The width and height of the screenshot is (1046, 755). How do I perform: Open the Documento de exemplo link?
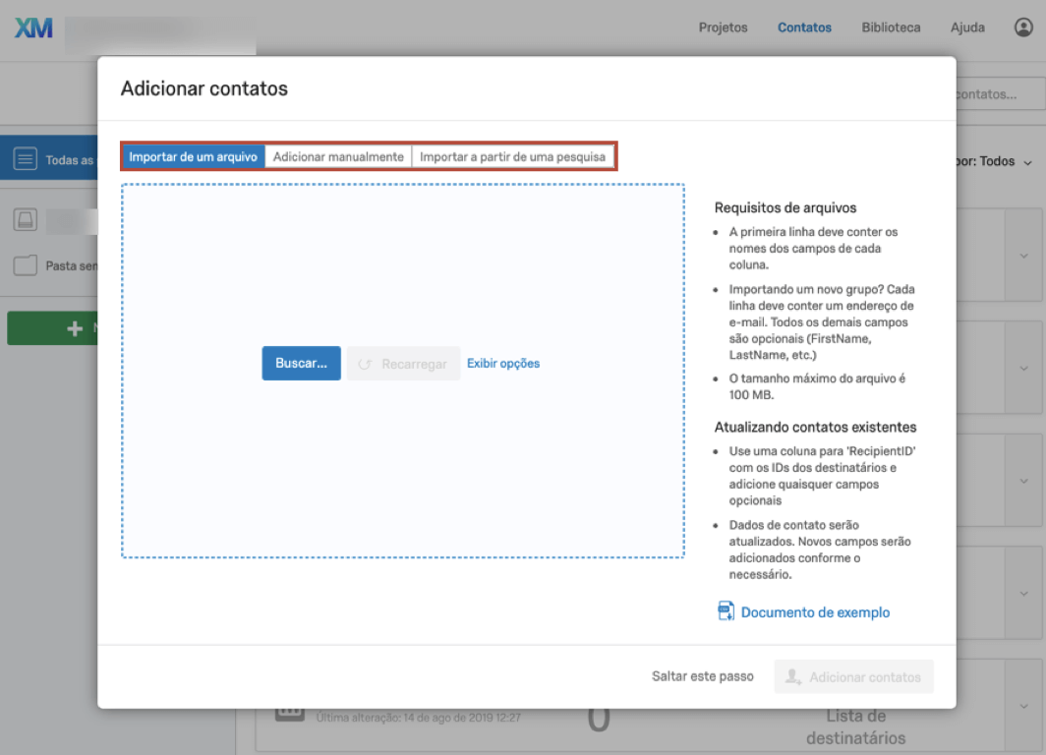tap(815, 612)
